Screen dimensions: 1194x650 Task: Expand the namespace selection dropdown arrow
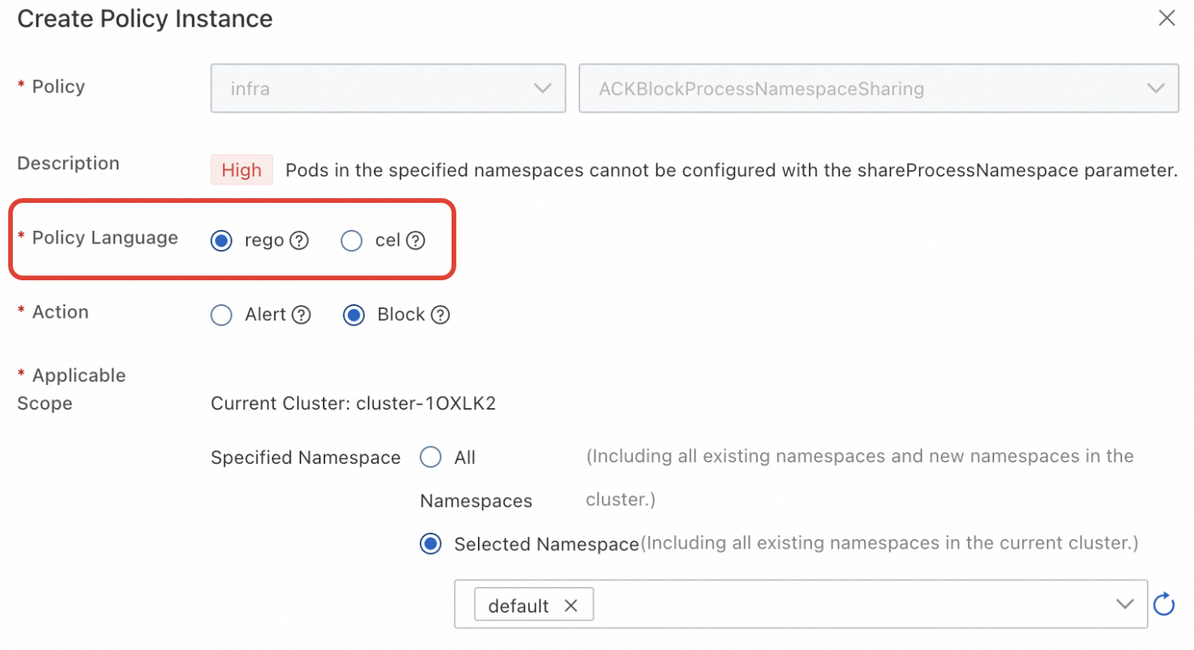(x=1125, y=604)
